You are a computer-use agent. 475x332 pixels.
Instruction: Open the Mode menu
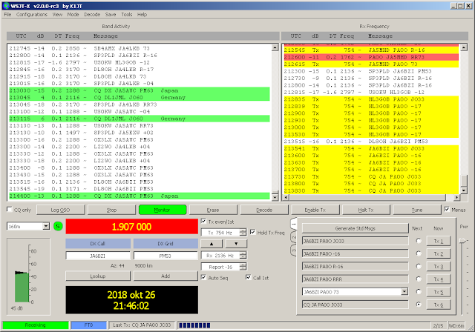(x=73, y=15)
